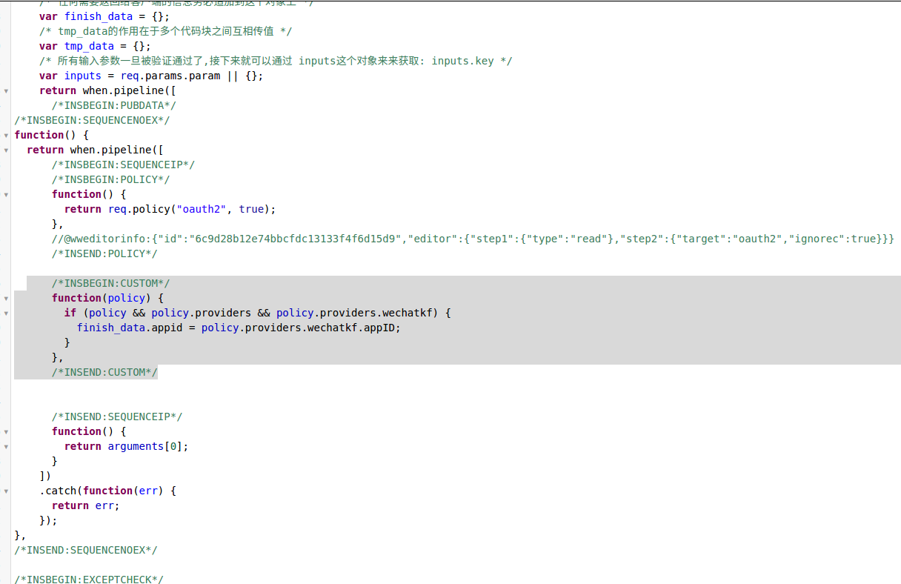Image resolution: width=901 pixels, height=584 pixels.
Task: Fold the 'function(policy) {' block
Action: coord(6,299)
